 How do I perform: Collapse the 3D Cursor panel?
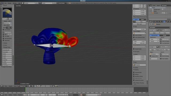[134, 51]
